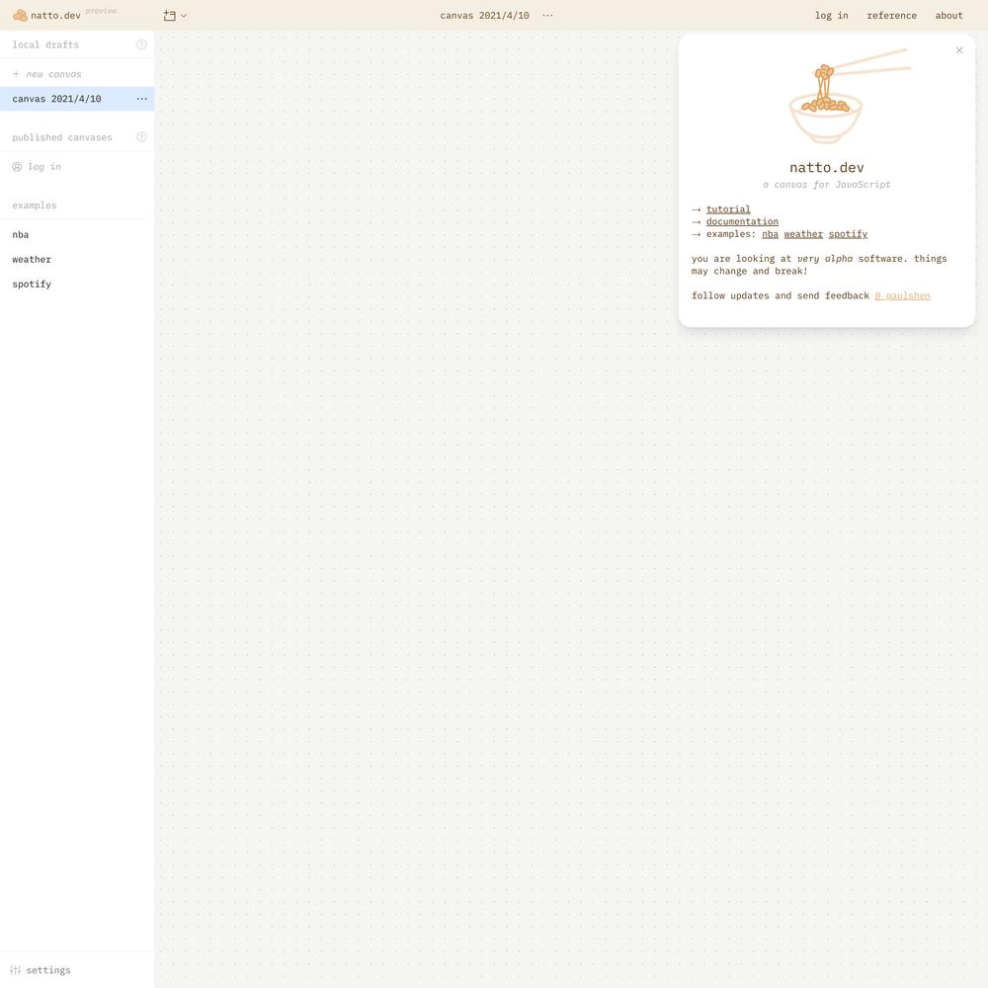Image resolution: width=988 pixels, height=988 pixels.
Task: Click the natto.dev logo icon
Action: (20, 15)
